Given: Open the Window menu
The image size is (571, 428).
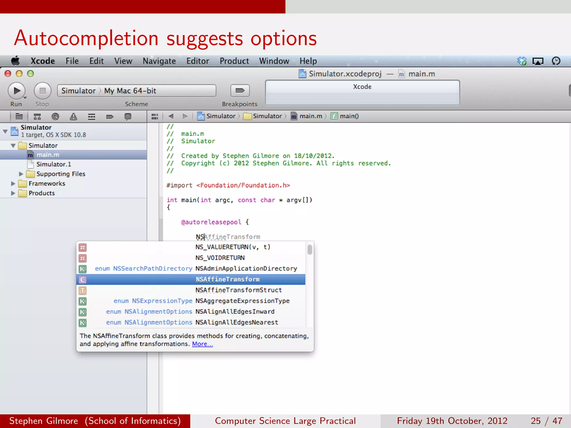Looking at the screenshot, I should (274, 61).
